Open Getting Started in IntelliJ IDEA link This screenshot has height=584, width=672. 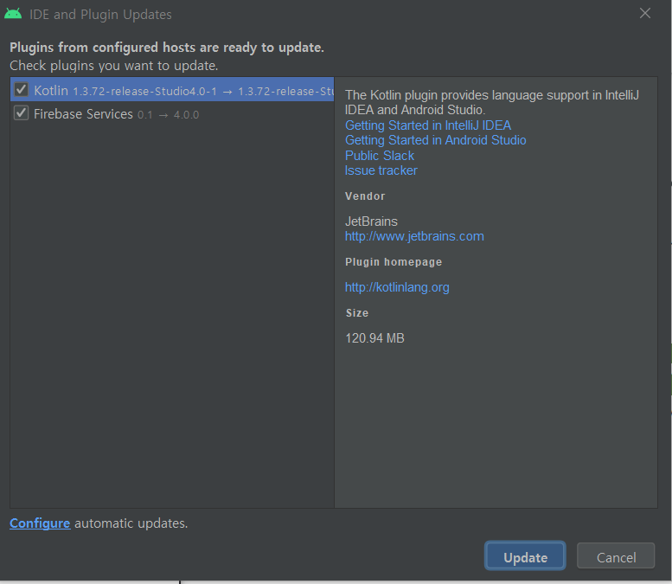point(428,125)
